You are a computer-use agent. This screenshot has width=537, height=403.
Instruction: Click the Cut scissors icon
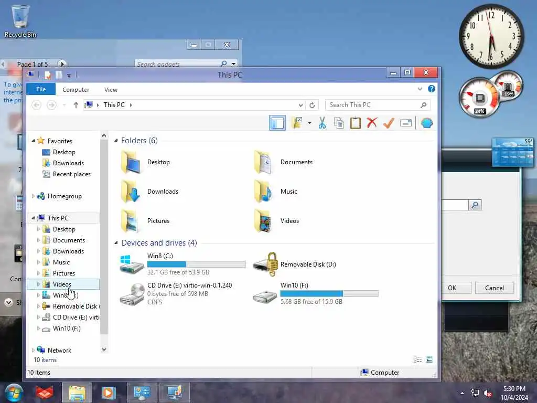(x=322, y=123)
